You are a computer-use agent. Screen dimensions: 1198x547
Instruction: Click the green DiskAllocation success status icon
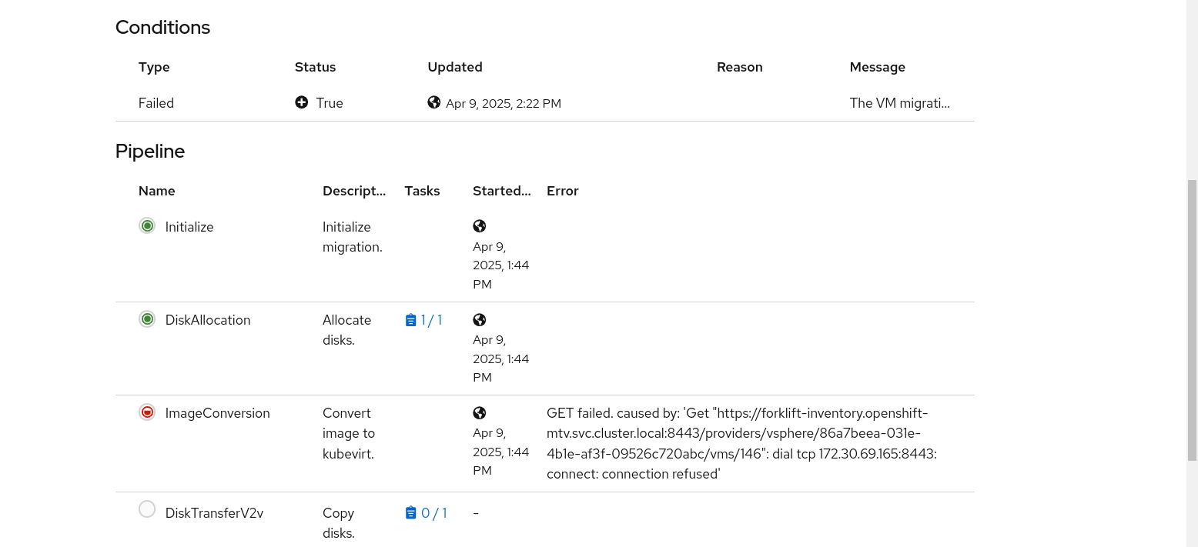147,319
